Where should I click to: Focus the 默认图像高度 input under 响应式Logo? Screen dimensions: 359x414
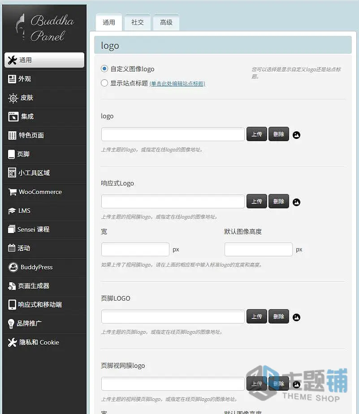(x=259, y=250)
